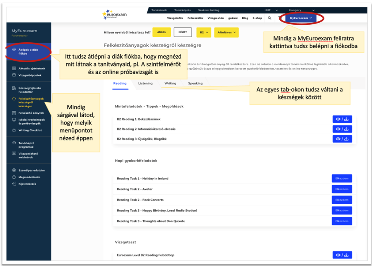Click Kijelentkezés to log out

pos(27,184)
